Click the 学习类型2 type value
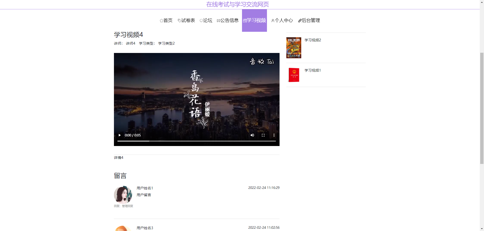The width and height of the screenshot is (484, 231). coord(166,43)
